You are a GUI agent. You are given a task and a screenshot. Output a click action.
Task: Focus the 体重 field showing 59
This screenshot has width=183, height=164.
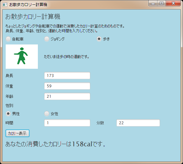tap(67, 86)
